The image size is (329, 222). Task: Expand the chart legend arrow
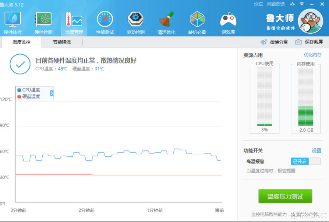click(52, 93)
